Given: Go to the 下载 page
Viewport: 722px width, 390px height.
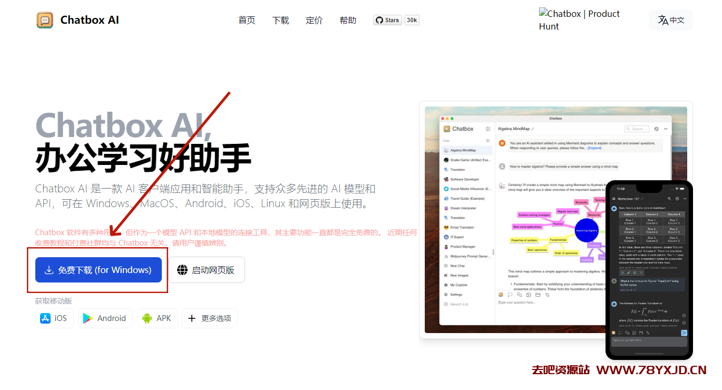Looking at the screenshot, I should (280, 20).
